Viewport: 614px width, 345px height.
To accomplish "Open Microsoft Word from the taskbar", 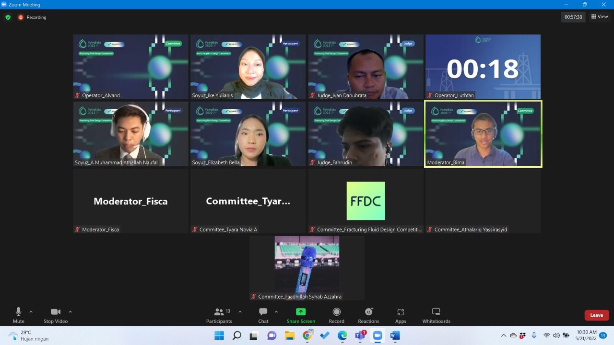I will 395,335.
